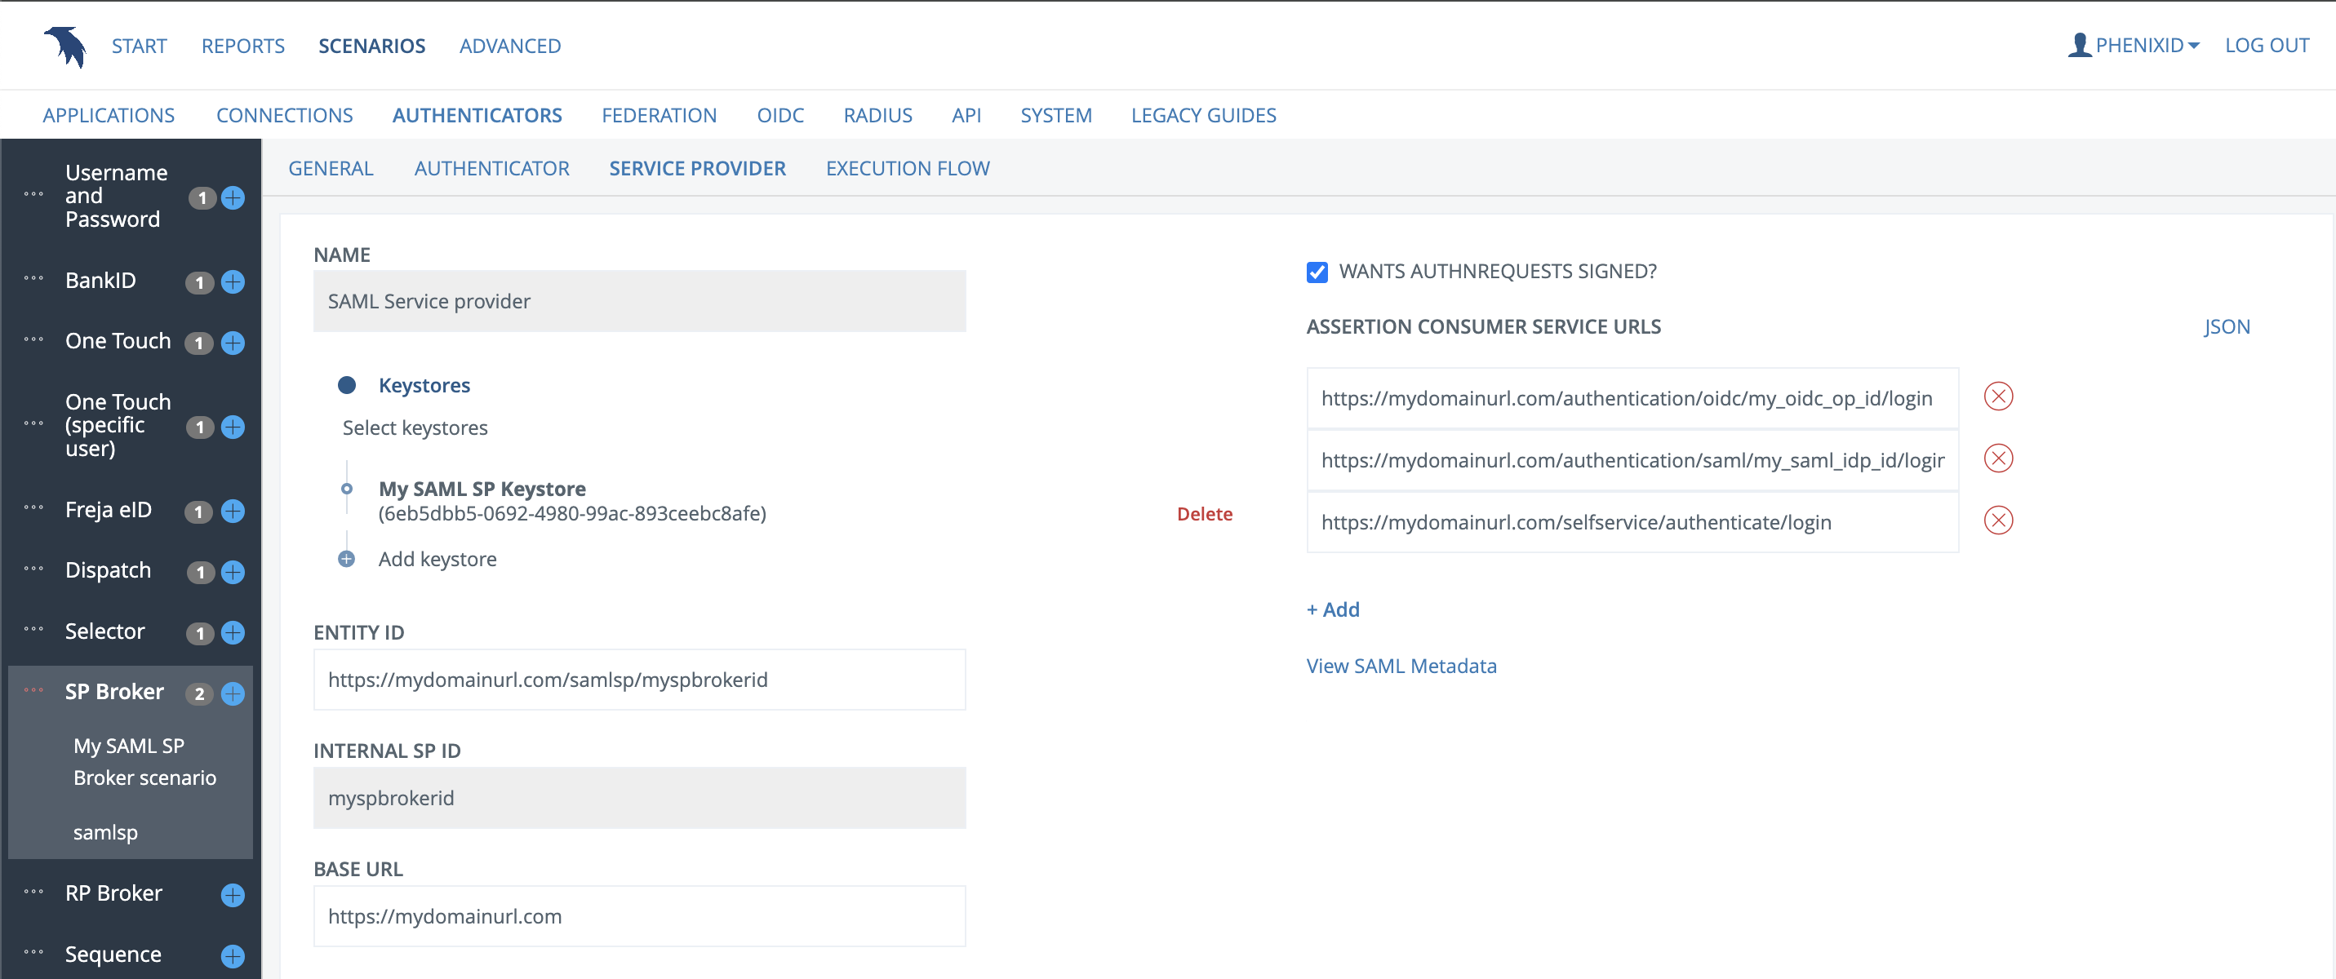
Task: Open dots menu for Selector
Action: tap(33, 629)
